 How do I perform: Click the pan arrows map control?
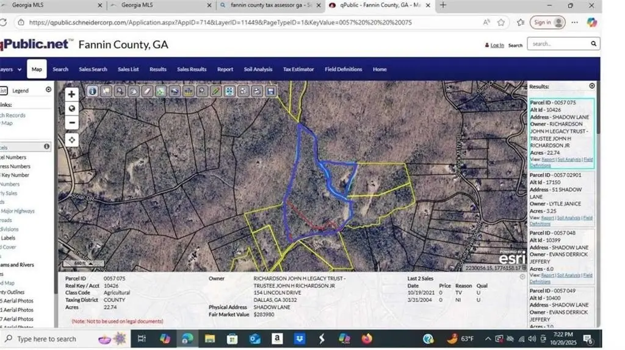coord(72,140)
